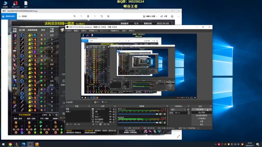This screenshot has width=262, height=147.
Task: Adjust the 桌面音频 volume slider
Action: (138, 123)
